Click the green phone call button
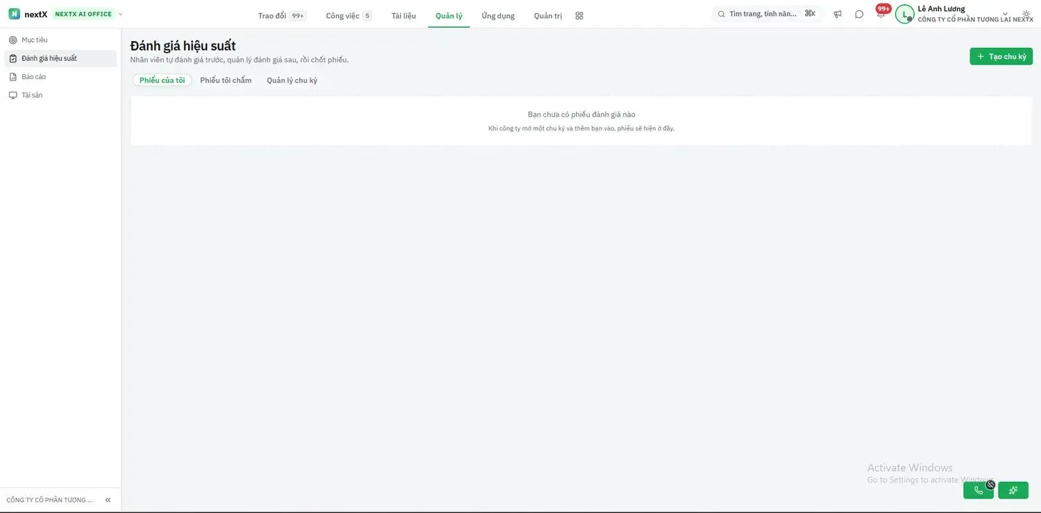1041x513 pixels. [979, 490]
